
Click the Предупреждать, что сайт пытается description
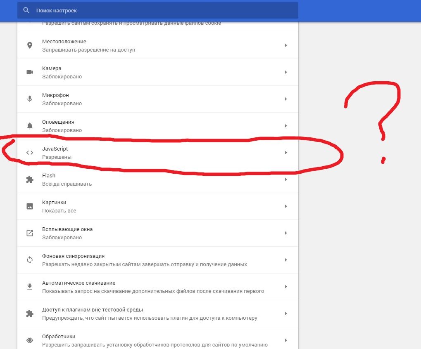tap(150, 318)
